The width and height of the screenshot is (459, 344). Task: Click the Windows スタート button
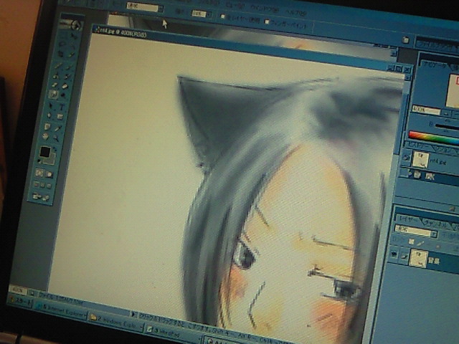(x=20, y=301)
